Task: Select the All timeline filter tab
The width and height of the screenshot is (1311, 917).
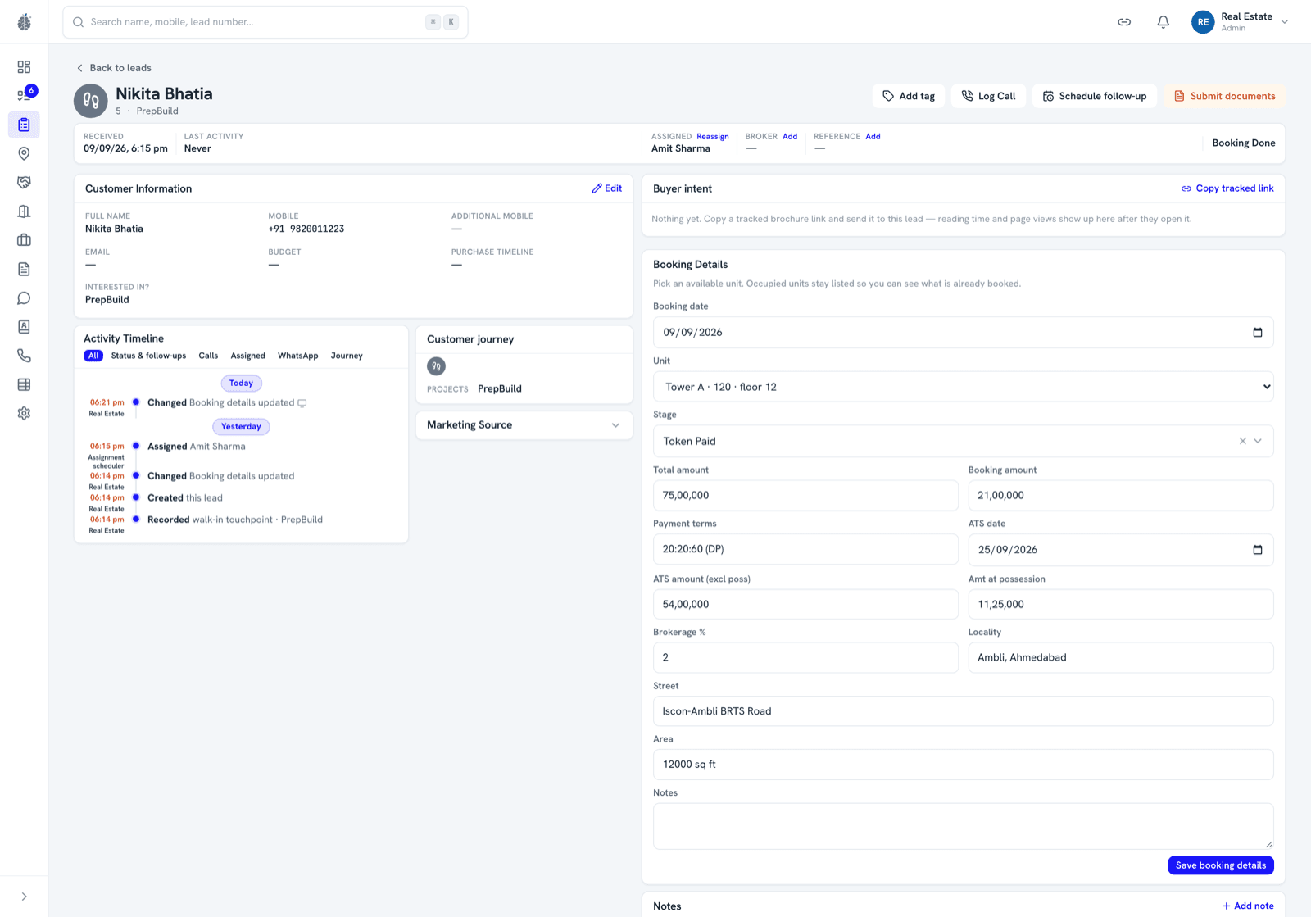Action: (x=93, y=356)
